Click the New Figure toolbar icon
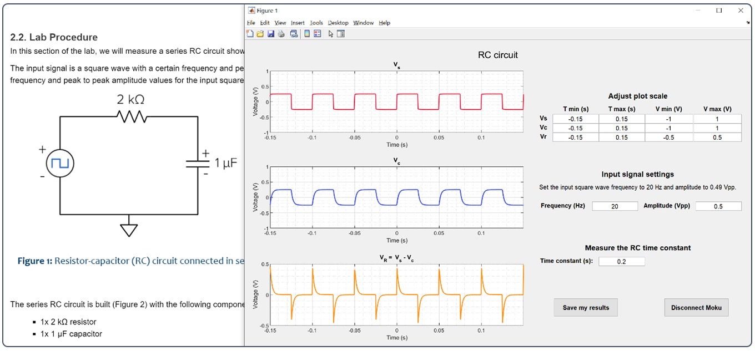755x351 pixels. [x=250, y=34]
